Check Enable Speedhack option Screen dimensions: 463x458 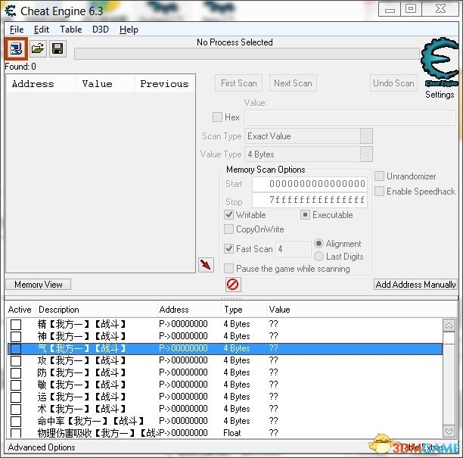pyautogui.click(x=380, y=192)
